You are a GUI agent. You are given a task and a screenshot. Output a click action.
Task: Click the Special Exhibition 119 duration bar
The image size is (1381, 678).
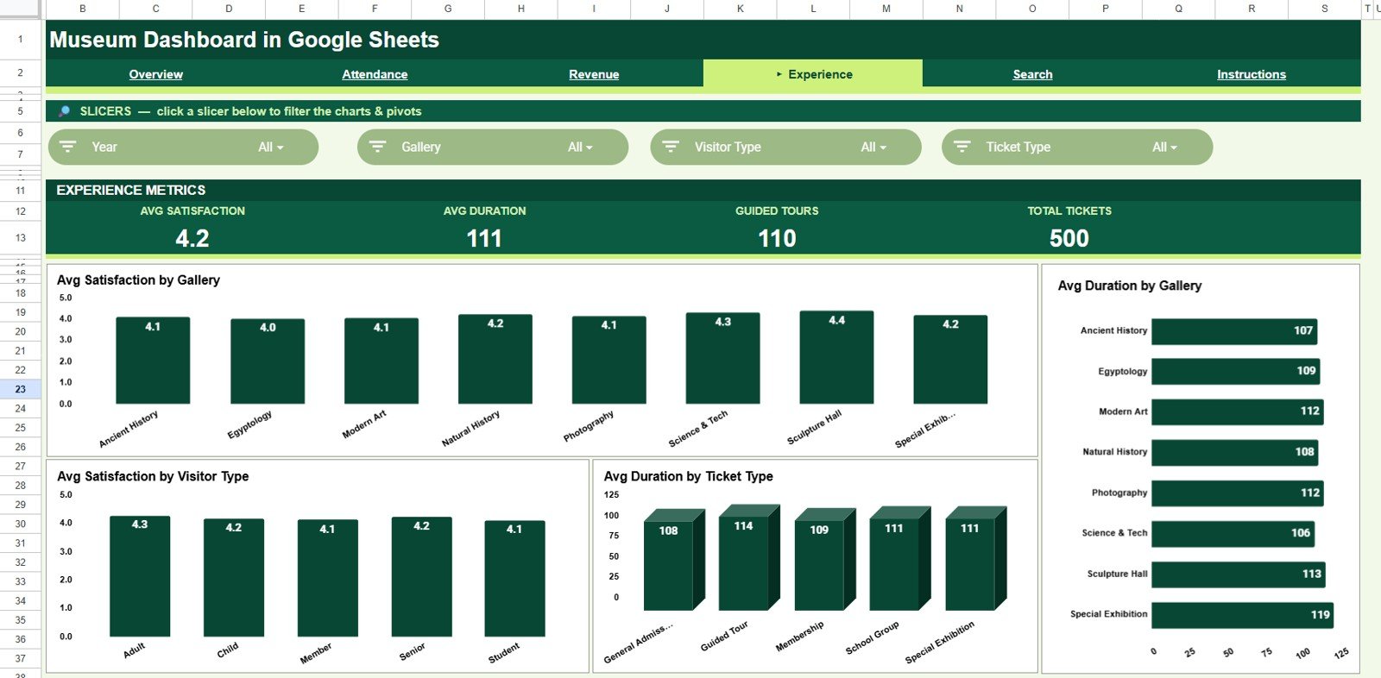click(x=1243, y=615)
